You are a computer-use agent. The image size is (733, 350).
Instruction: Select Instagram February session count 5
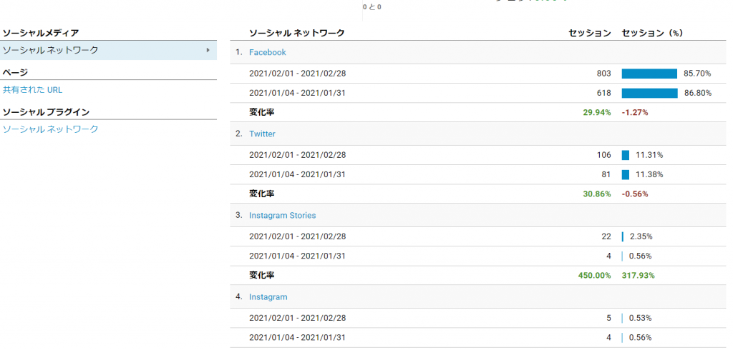608,319
